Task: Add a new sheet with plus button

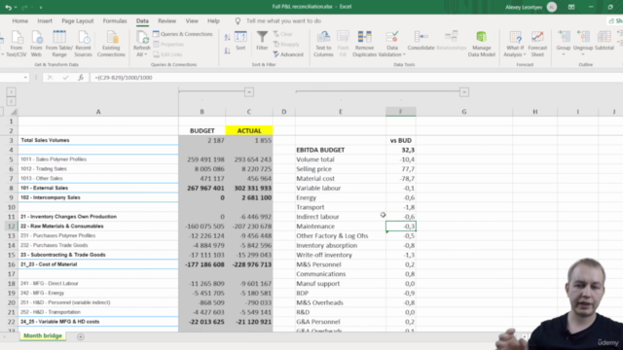Action: click(x=81, y=337)
